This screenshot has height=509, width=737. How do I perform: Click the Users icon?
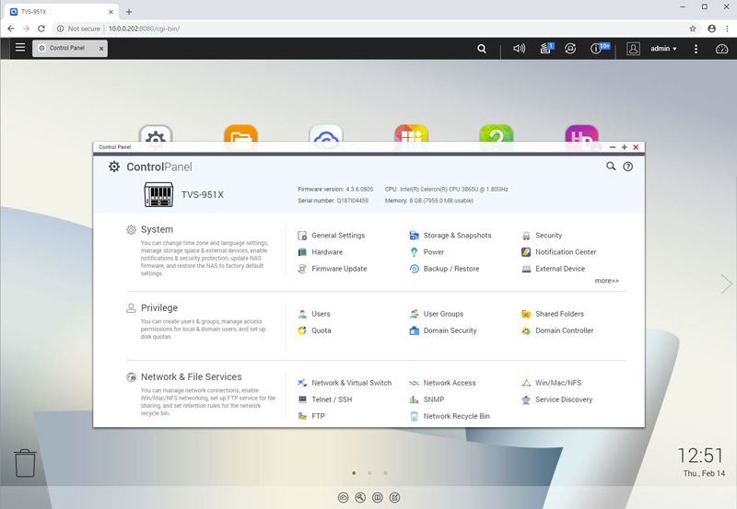(x=302, y=314)
